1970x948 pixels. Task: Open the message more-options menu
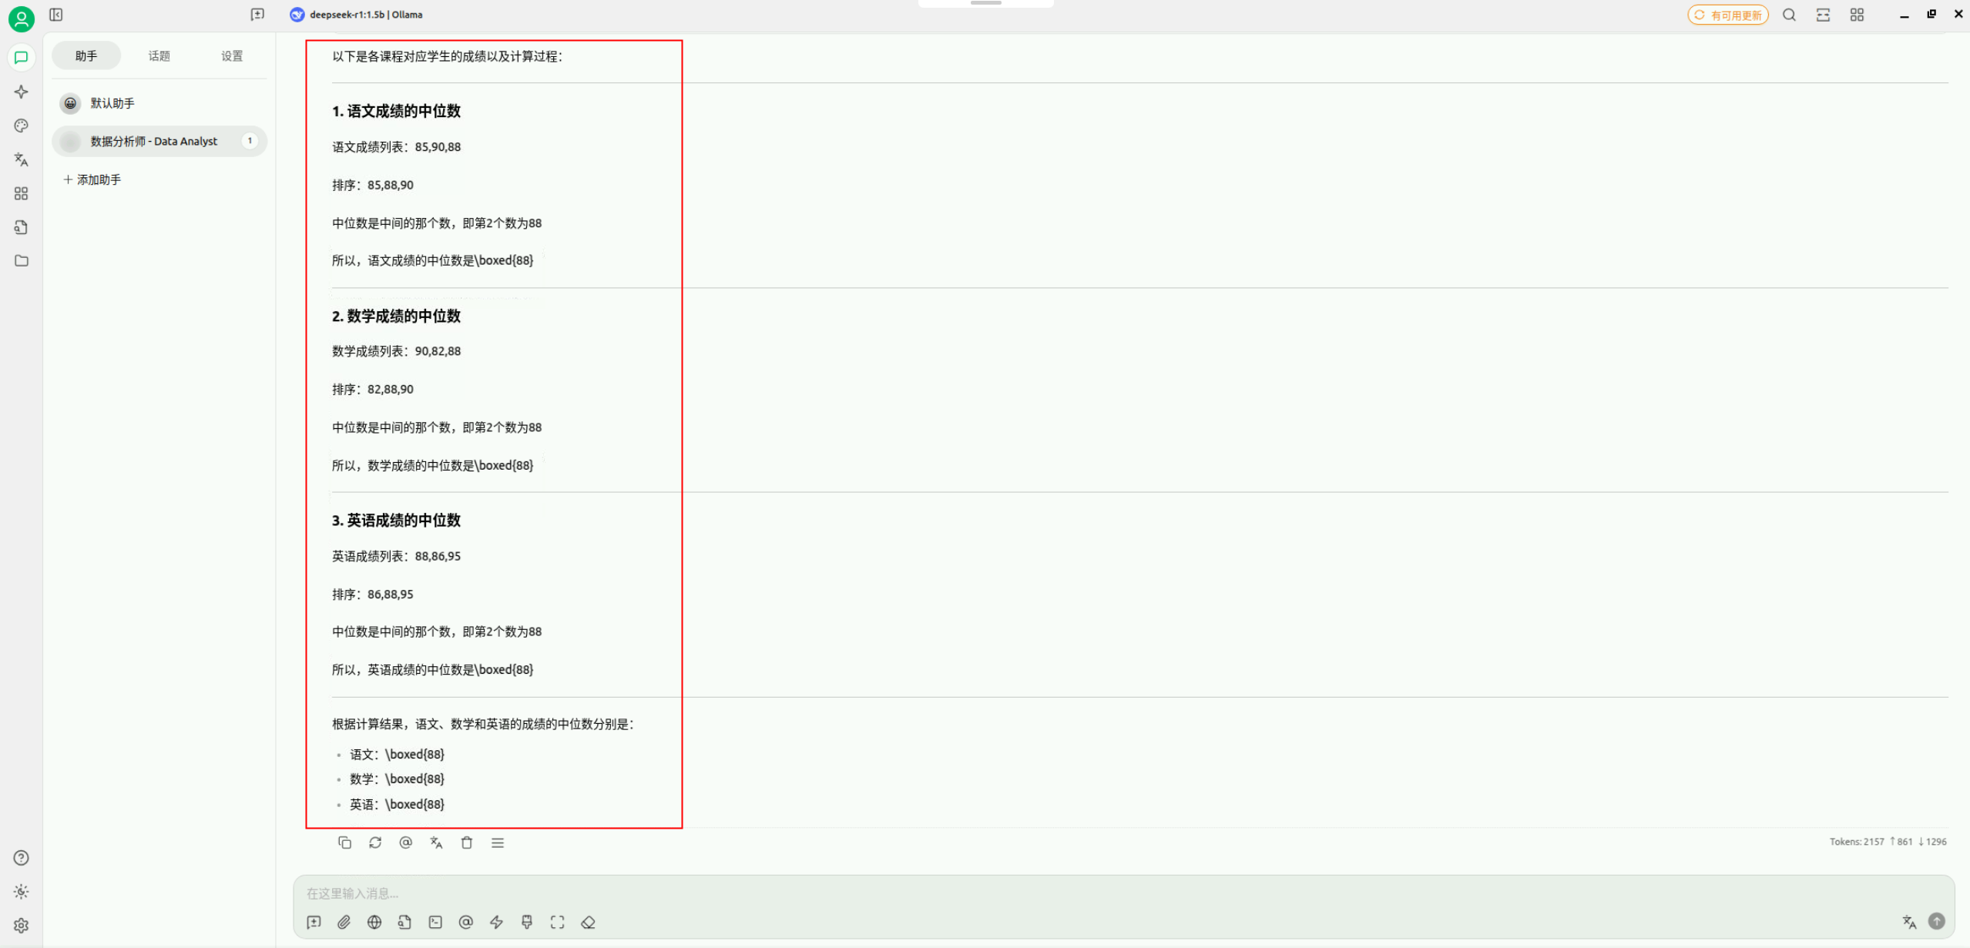click(498, 842)
